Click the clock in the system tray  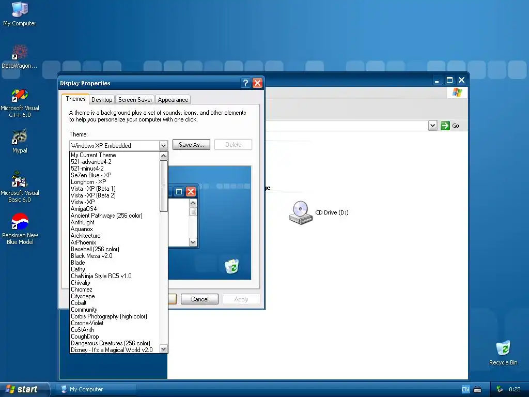pos(515,389)
